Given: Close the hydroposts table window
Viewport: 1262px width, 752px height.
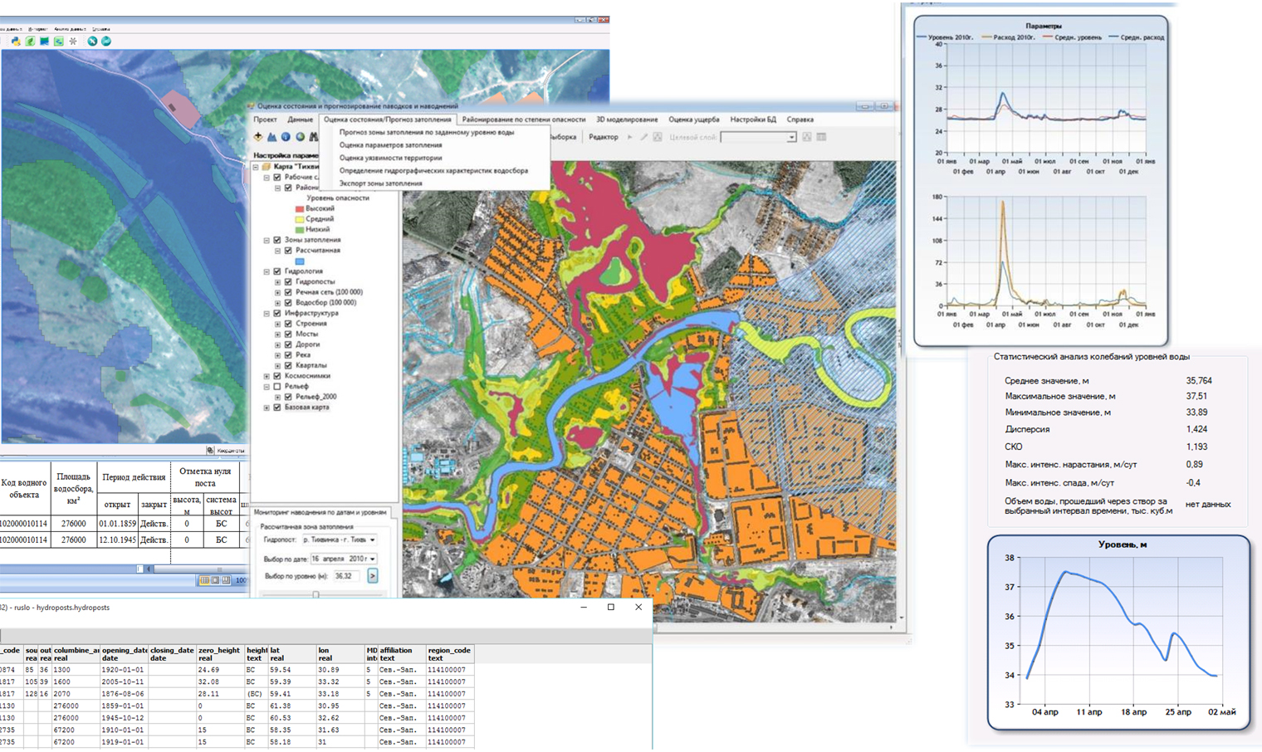Looking at the screenshot, I should pos(638,607).
